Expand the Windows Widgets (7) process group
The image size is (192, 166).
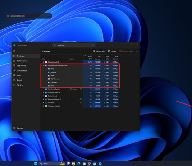pos(43,99)
